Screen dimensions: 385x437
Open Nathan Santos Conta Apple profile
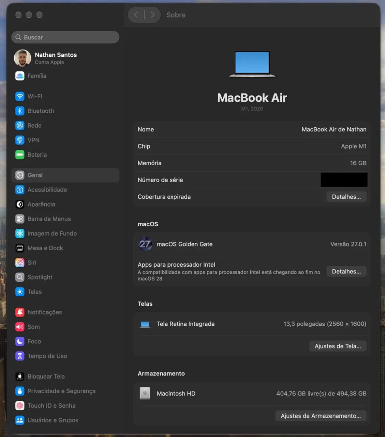pyautogui.click(x=65, y=58)
